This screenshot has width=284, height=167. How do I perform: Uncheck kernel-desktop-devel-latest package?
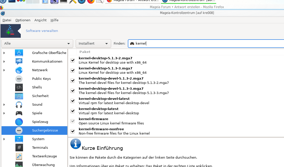72,101
